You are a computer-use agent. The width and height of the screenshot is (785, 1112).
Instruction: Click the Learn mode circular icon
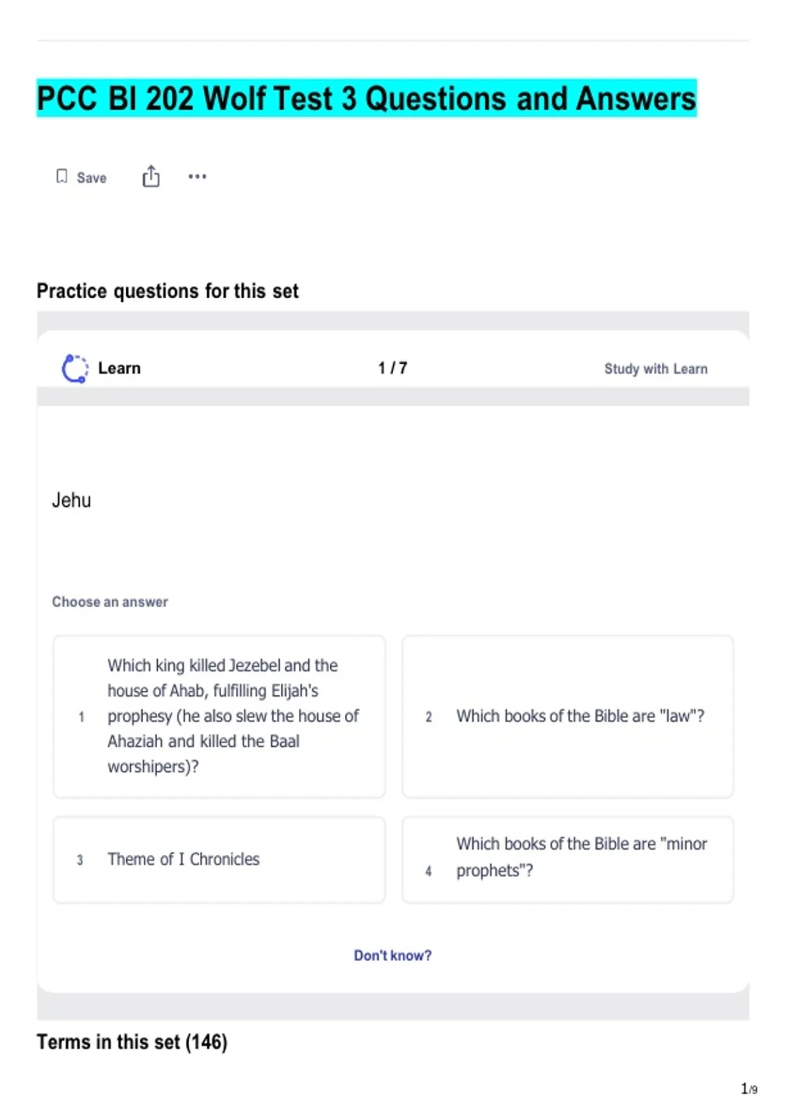coord(75,368)
